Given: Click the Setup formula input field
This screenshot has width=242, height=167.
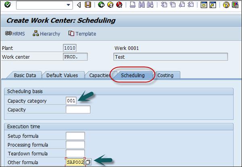Looking at the screenshot, I should point(75,136).
